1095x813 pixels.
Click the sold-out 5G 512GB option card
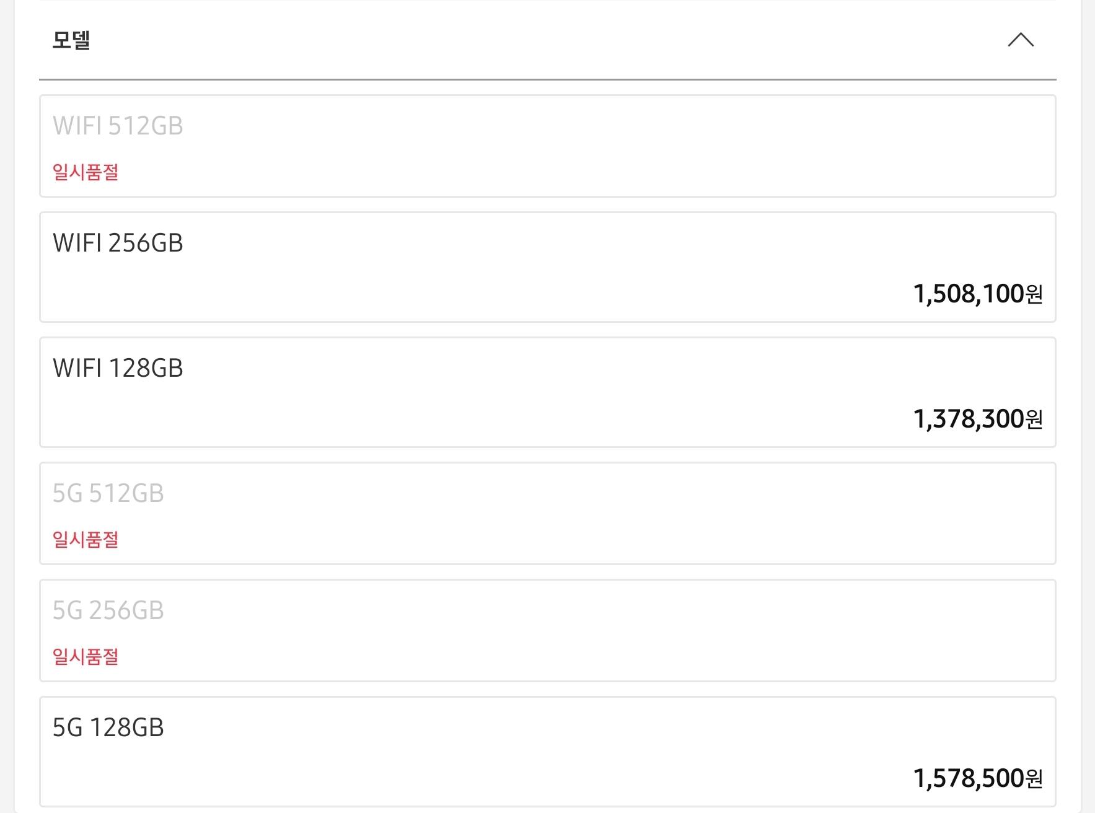tap(547, 513)
